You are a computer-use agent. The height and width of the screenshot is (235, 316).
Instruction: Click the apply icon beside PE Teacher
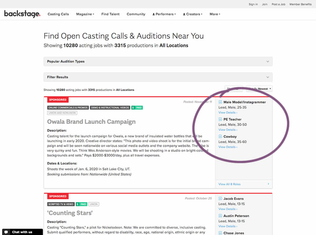pyautogui.click(x=220, y=119)
